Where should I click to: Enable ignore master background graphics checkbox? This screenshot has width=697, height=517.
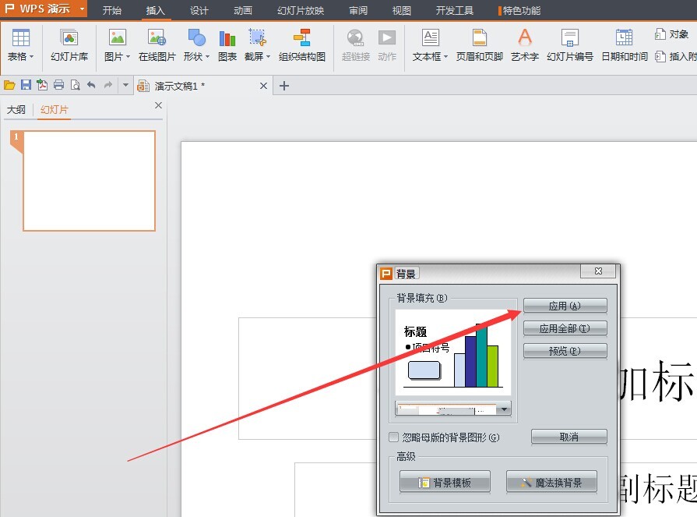tap(394, 437)
